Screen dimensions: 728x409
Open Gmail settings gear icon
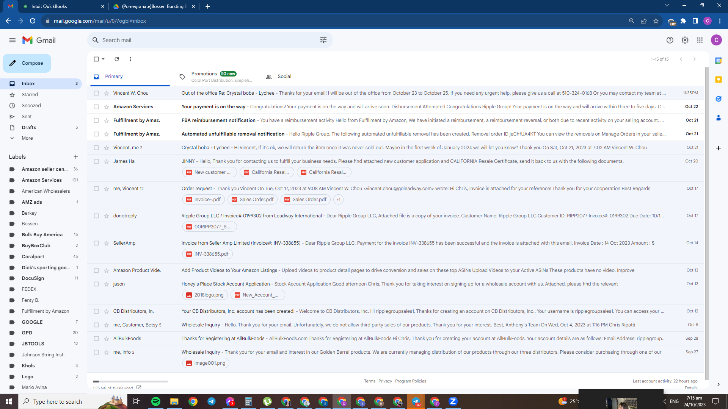pos(685,40)
